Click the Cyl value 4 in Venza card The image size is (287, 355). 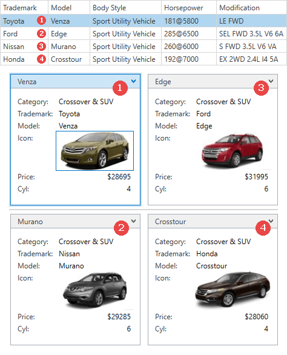pyautogui.click(x=128, y=188)
